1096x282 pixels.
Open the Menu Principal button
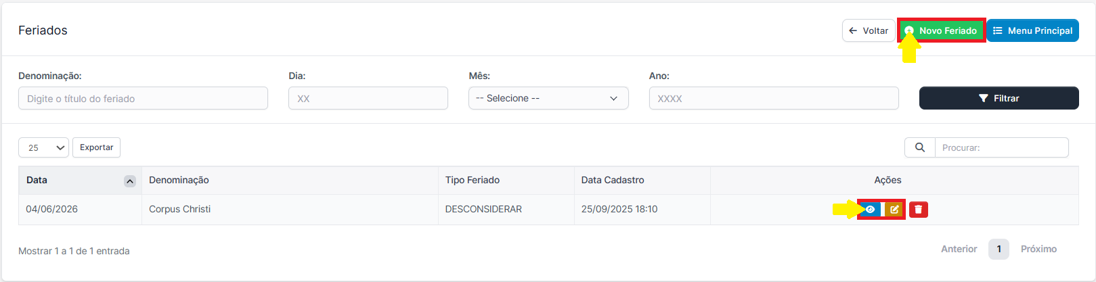click(1032, 30)
